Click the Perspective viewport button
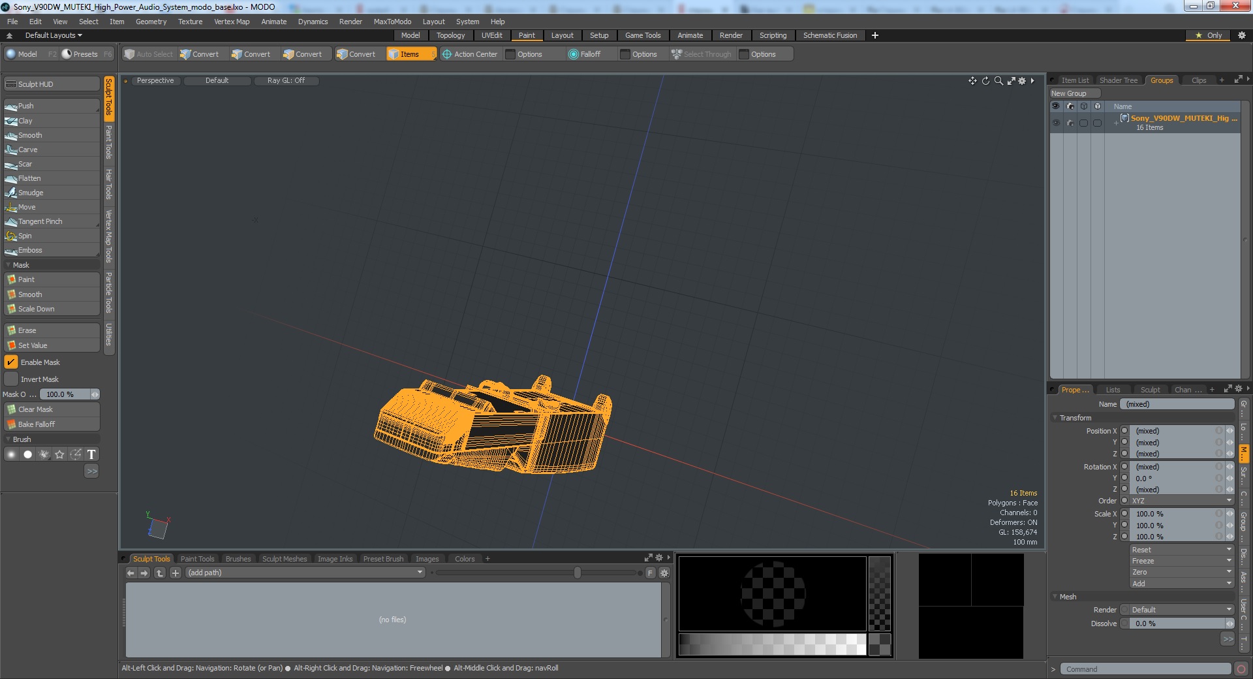 [x=155, y=80]
